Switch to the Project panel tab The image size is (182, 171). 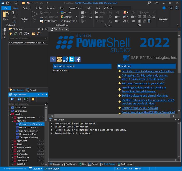[31, 90]
